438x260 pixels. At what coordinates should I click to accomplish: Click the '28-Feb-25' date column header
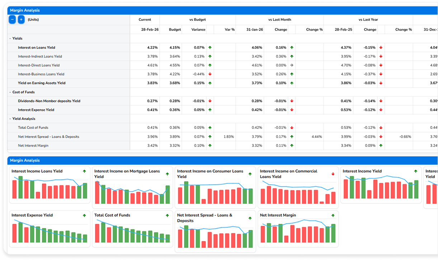(343, 29)
